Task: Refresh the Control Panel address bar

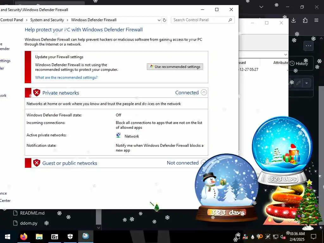Action: [165, 20]
